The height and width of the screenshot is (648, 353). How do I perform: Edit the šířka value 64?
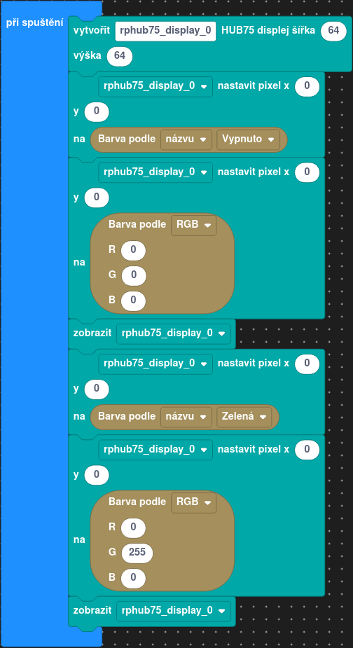pos(333,31)
